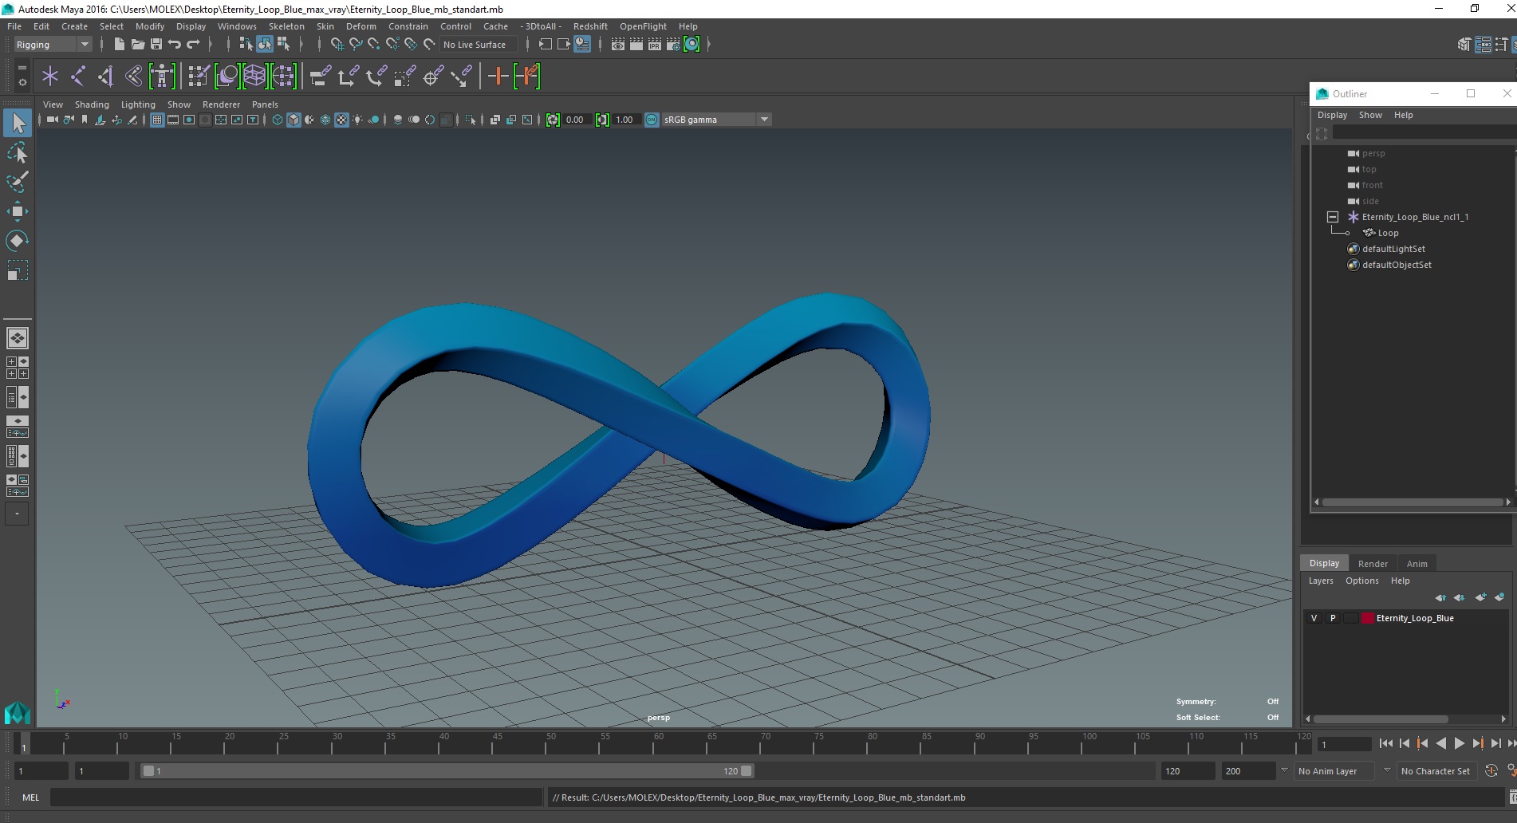Click the HumanIK character figure icon
Screen dimensions: 1517x823
point(162,77)
